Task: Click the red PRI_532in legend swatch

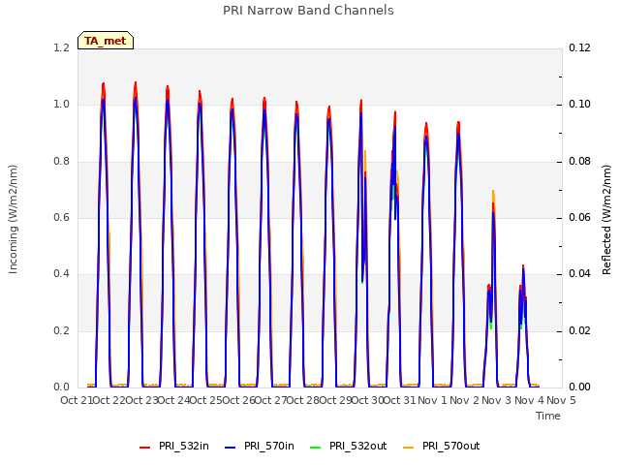Action: (144, 448)
